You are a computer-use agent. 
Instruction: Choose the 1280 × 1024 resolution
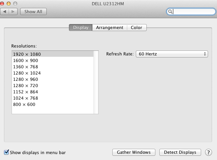(x=27, y=73)
